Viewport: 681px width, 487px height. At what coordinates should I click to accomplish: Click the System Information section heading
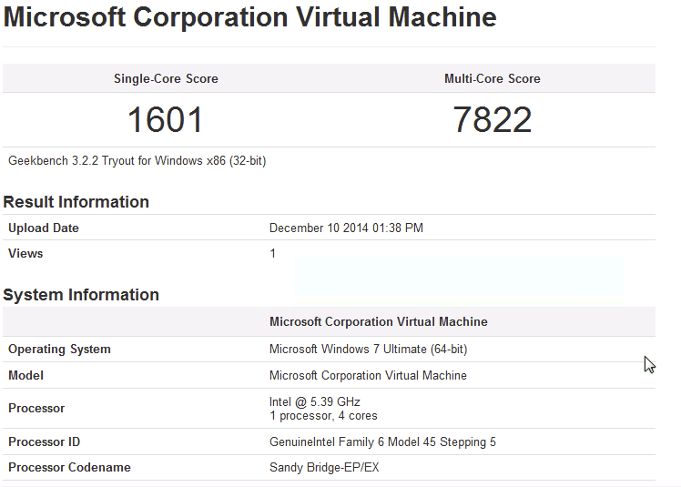(x=81, y=295)
